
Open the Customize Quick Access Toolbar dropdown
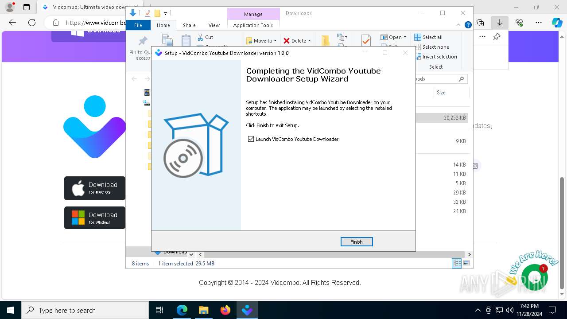(x=165, y=14)
